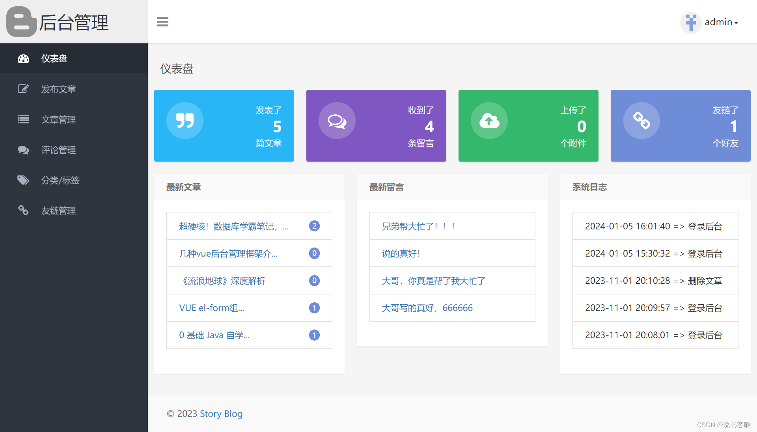Click log entry 2024-01-05 16:01:40 登录后台

655,226
